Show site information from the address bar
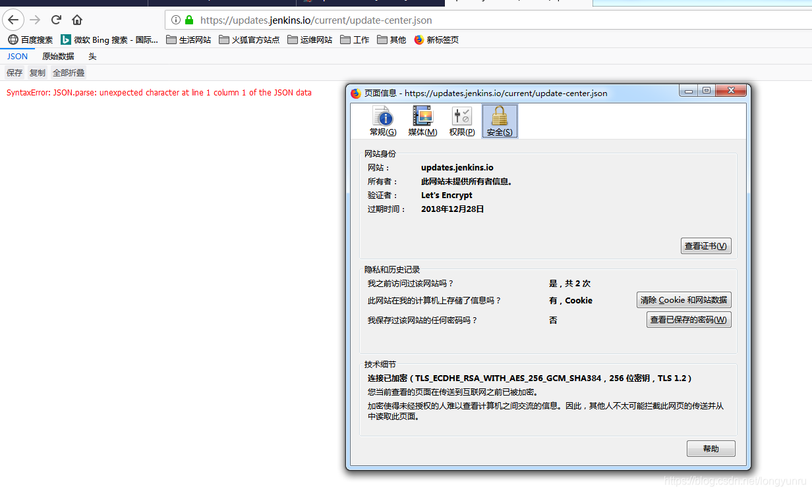This screenshot has height=493, width=812. pyautogui.click(x=176, y=20)
